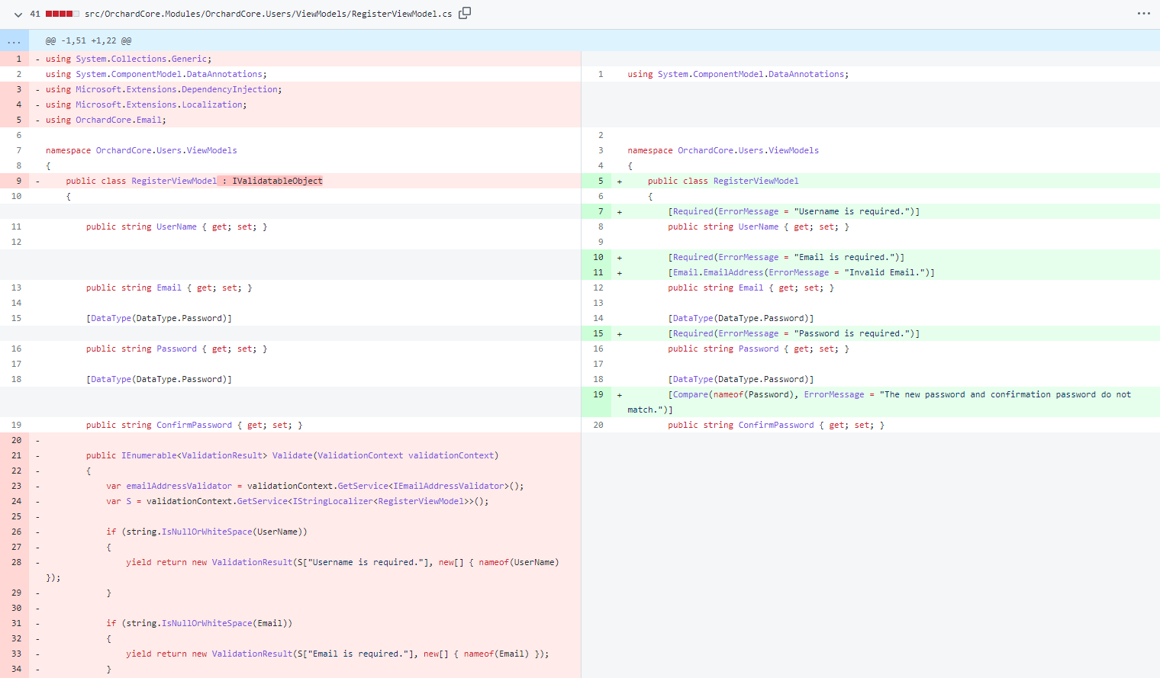The image size is (1160, 678).
Task: Open the file options ellipsis menu
Action: 1143,14
